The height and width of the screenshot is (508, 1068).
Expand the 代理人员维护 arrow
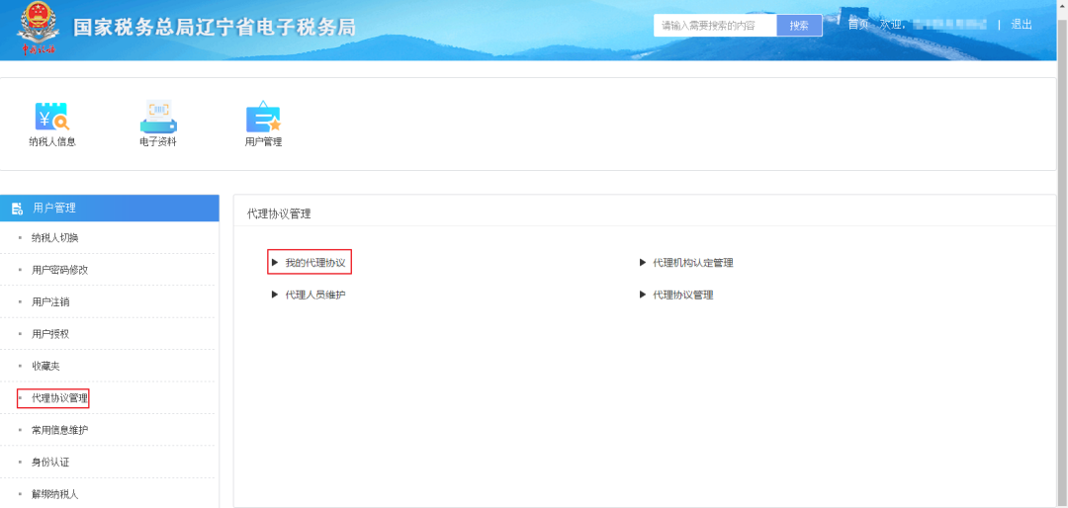tap(275, 295)
